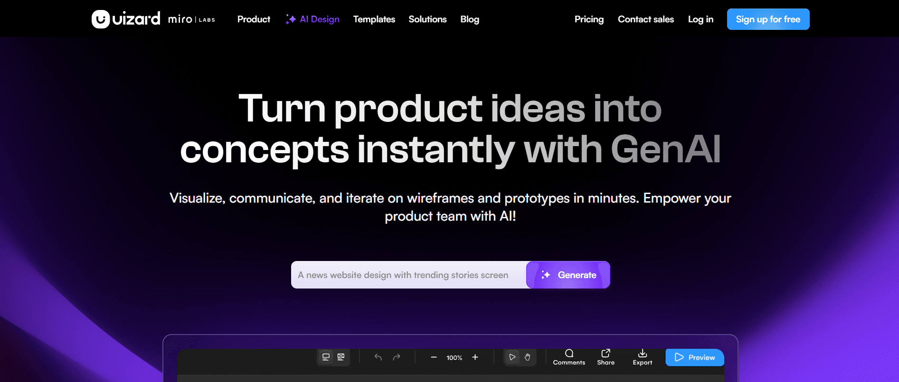This screenshot has width=899, height=382.
Task: Click the Contact sales link
Action: [646, 19]
